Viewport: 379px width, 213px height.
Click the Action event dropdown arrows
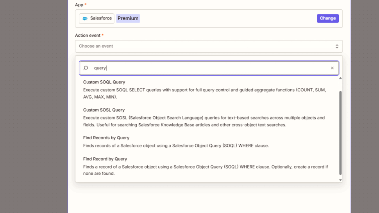(337, 46)
